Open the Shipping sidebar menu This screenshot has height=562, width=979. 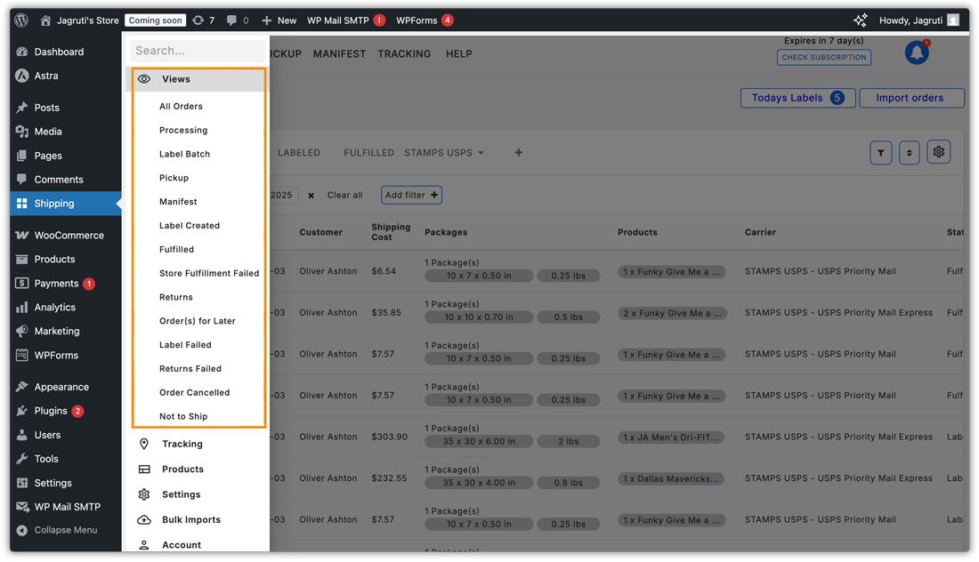pyautogui.click(x=66, y=204)
